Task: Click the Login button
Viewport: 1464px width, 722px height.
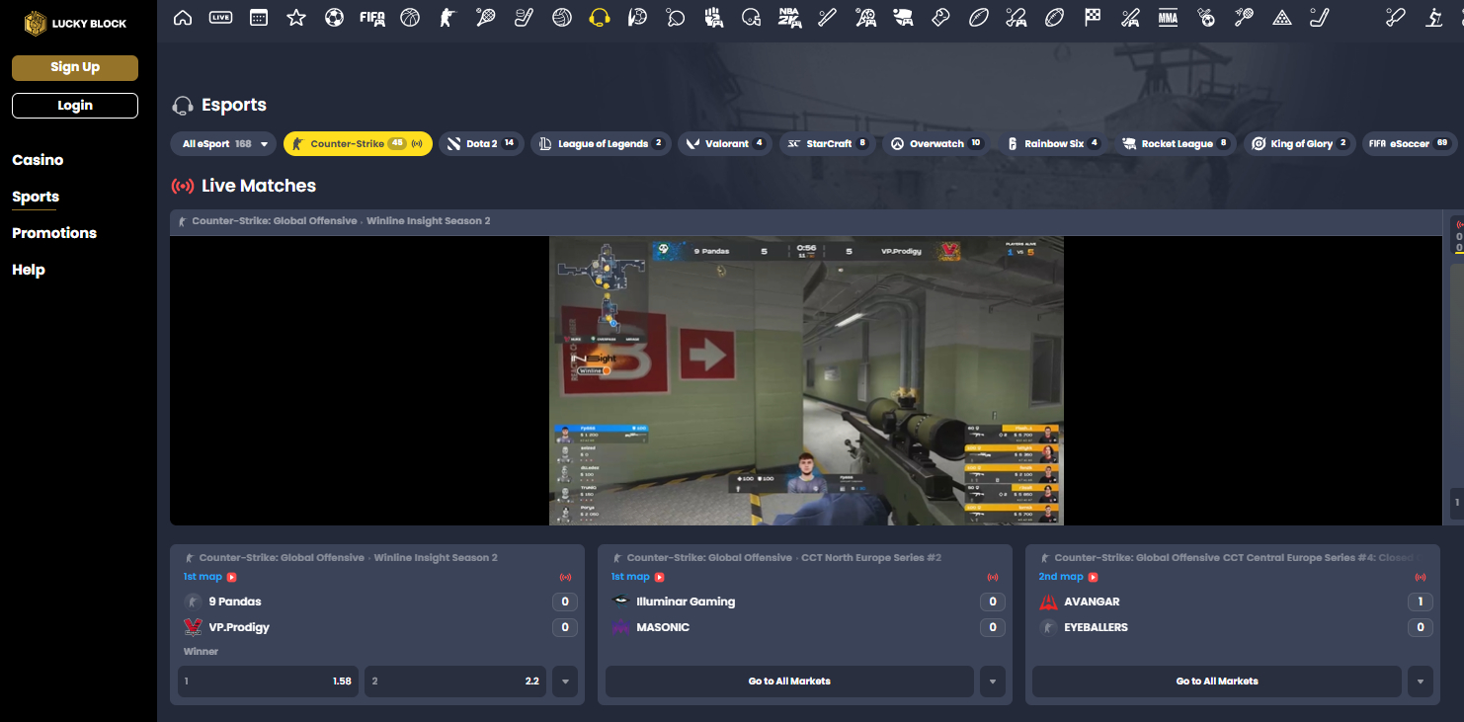Action: coord(75,106)
